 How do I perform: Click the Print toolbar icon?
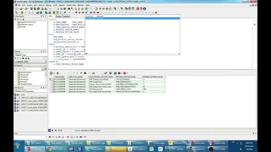(x=42, y=8)
